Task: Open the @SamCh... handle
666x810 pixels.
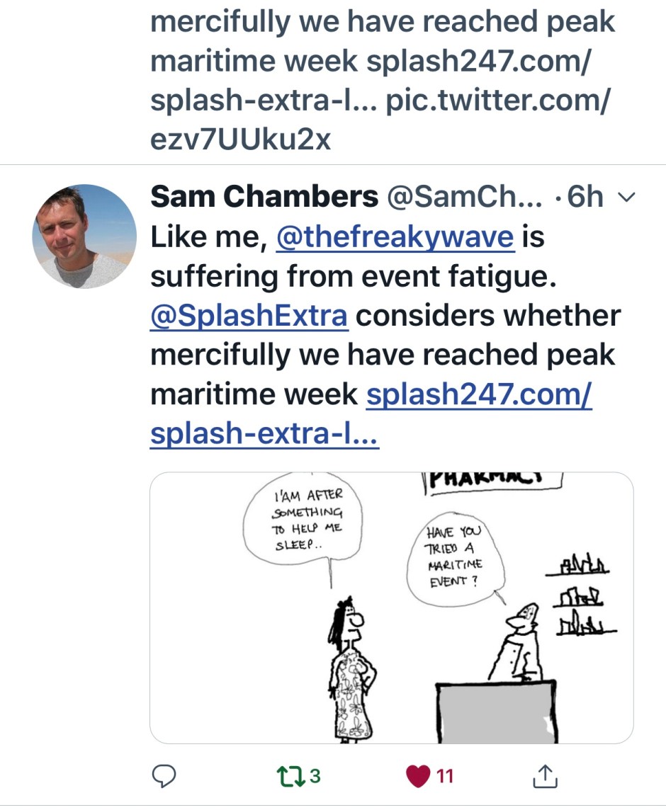Action: pyautogui.click(x=463, y=198)
